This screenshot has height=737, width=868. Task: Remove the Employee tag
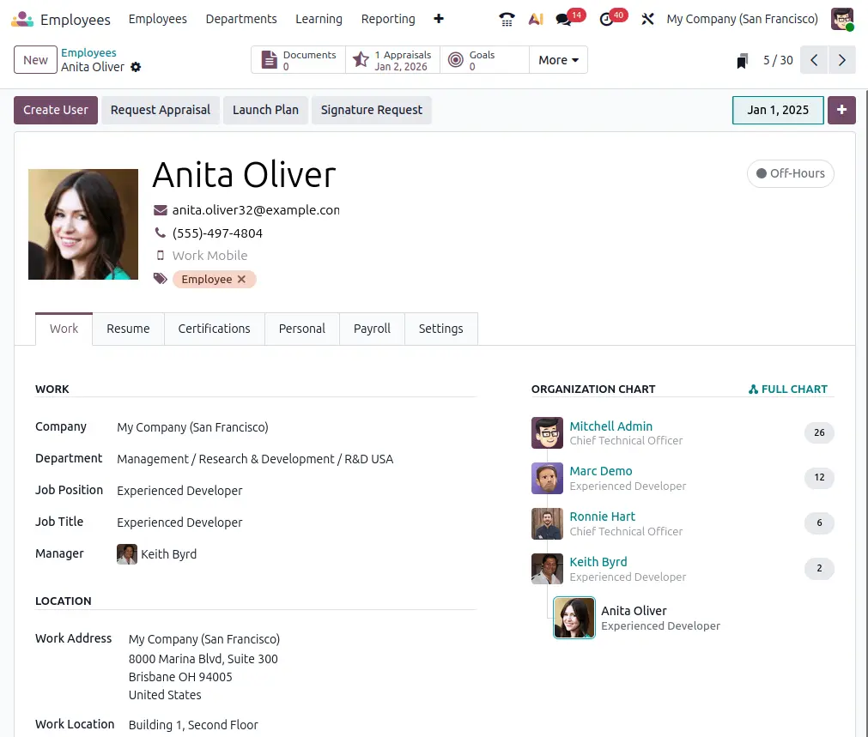tap(242, 280)
